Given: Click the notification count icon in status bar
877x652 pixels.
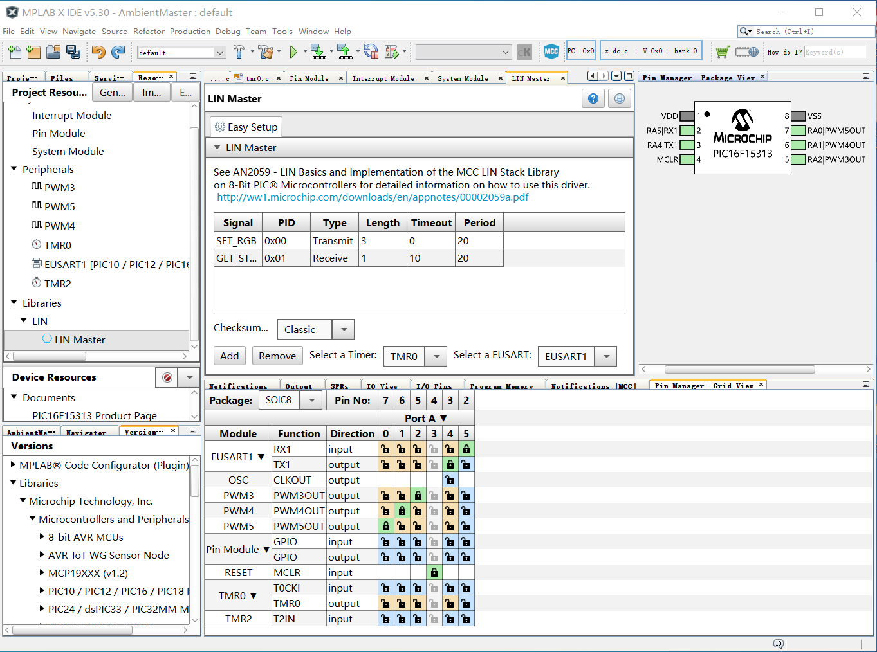Looking at the screenshot, I should (x=779, y=644).
